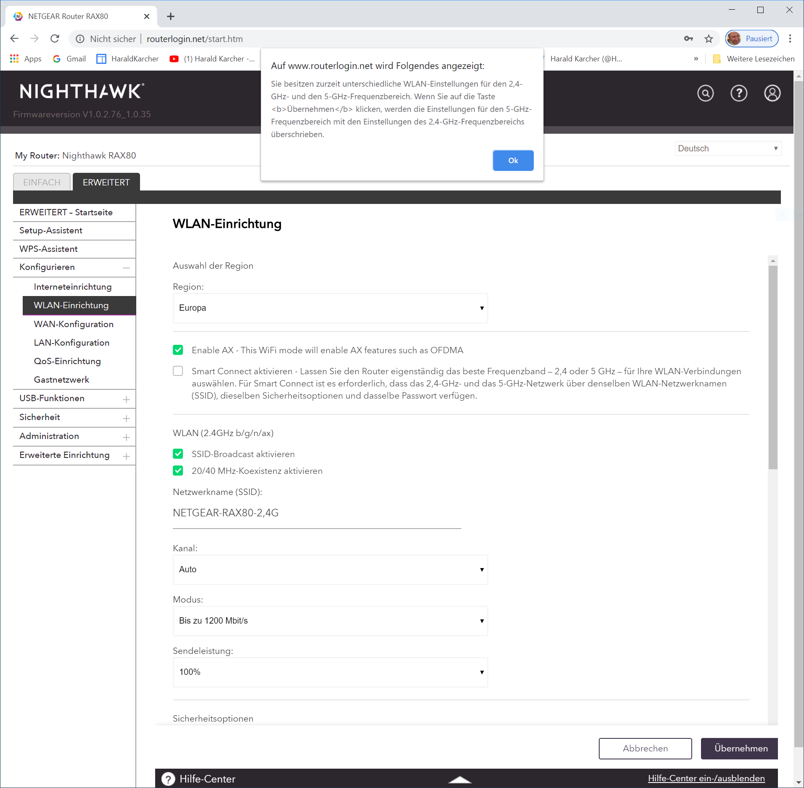This screenshot has width=804, height=788.
Task: Select Gastnetzwerk in the sidebar menu
Action: coord(61,380)
